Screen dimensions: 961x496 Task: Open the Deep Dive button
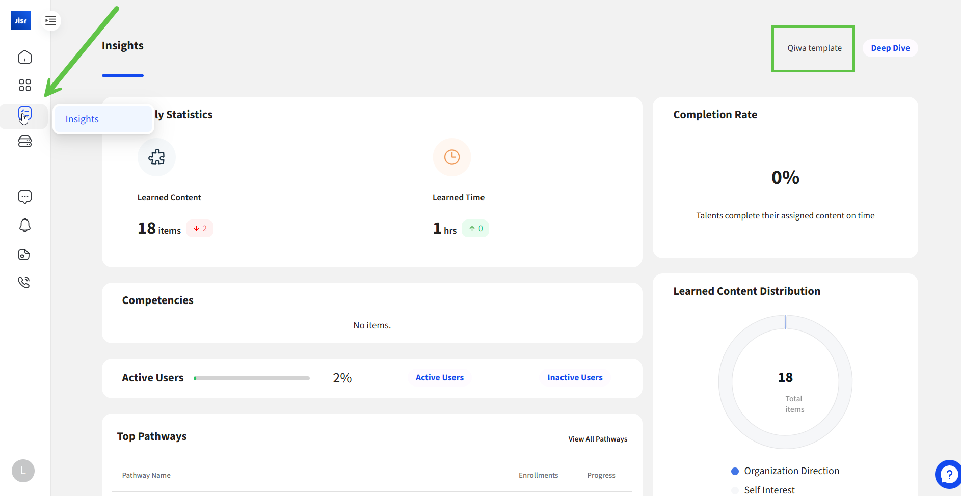coord(890,48)
